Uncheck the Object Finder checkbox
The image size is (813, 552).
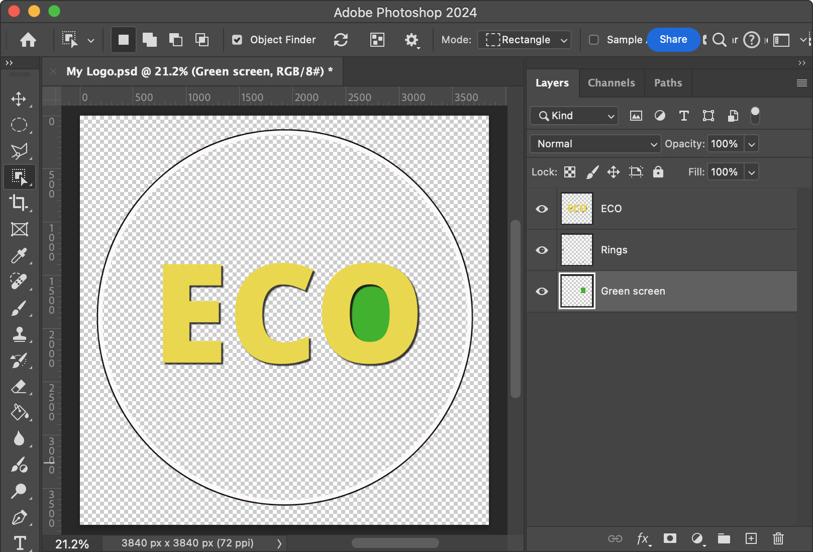(x=237, y=40)
